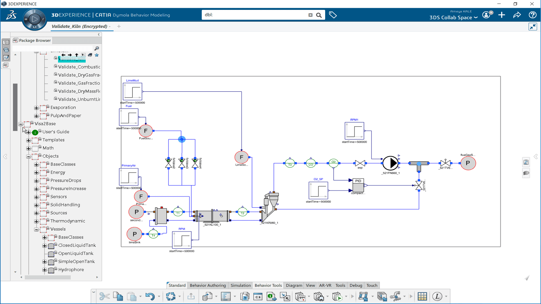Select Validate_Combustion in package tree
Image resolution: width=541 pixels, height=304 pixels.
pos(79,67)
